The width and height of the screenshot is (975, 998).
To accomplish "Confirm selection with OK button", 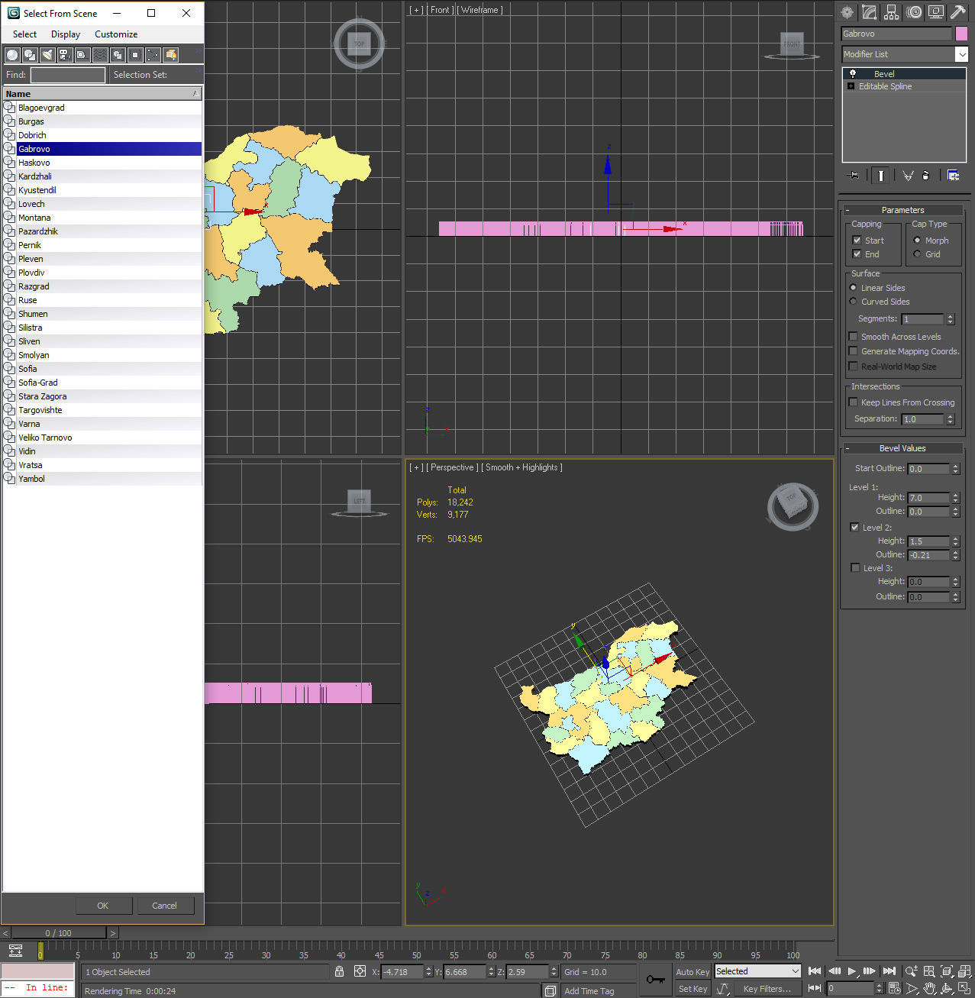I will coord(103,906).
